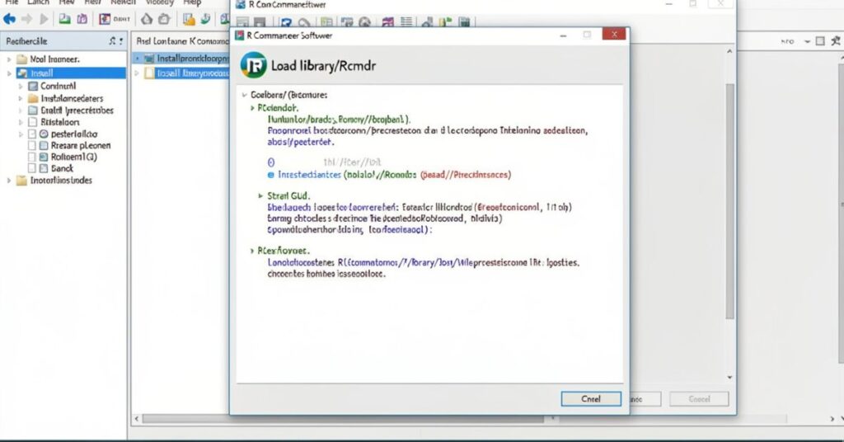Image resolution: width=844 pixels, height=442 pixels.
Task: Tick the checkbox next to Roltoem1(3)
Action: 32,157
